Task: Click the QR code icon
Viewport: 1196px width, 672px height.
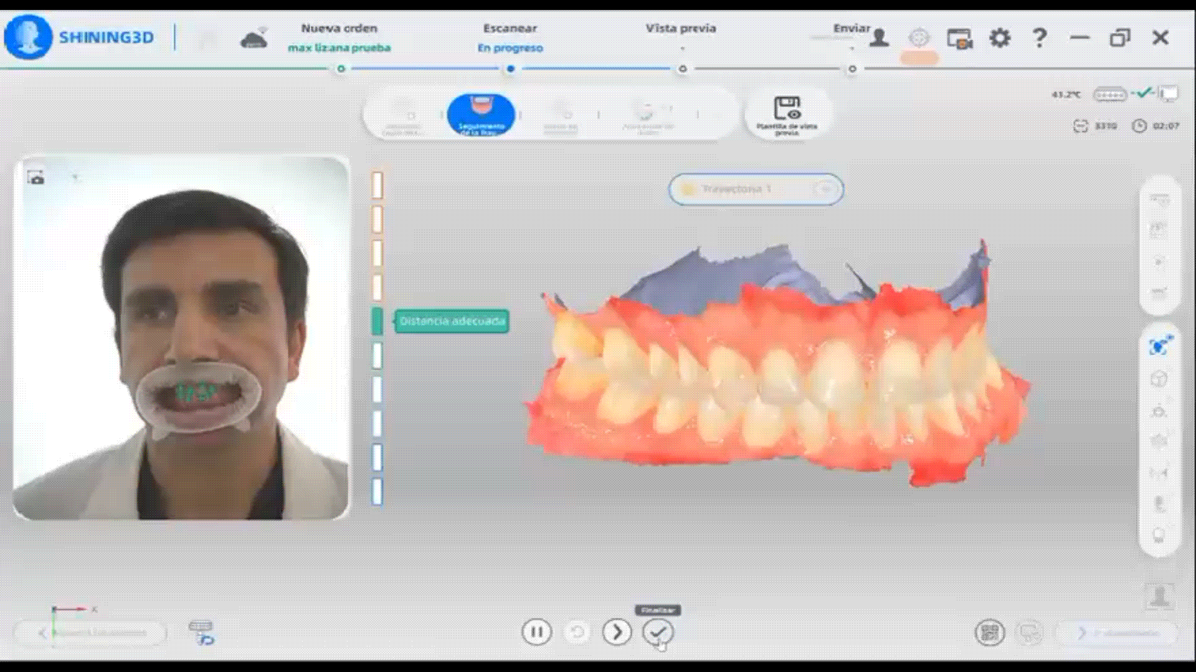Action: 989,633
